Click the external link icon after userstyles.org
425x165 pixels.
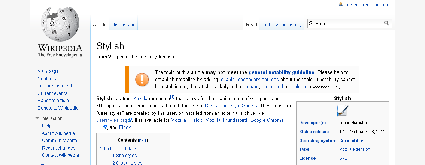coord(130,120)
